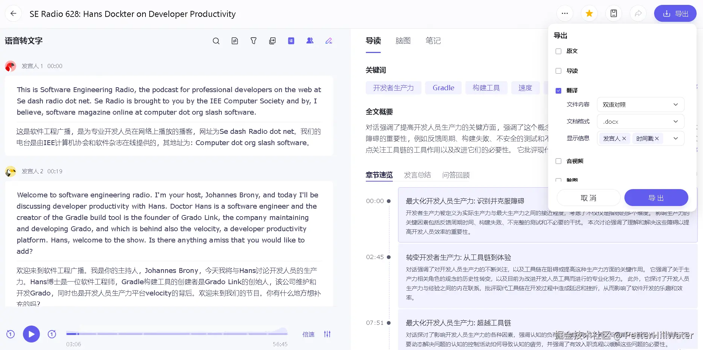Click the save-to-notes icon in the header
Viewport: 703px width, 350px height.
(x=614, y=14)
